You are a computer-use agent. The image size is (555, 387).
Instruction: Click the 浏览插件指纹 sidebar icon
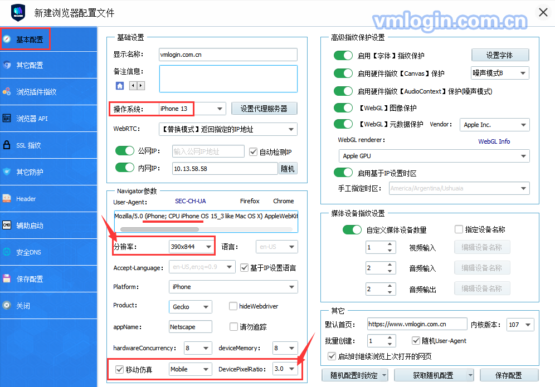pyautogui.click(x=7, y=92)
